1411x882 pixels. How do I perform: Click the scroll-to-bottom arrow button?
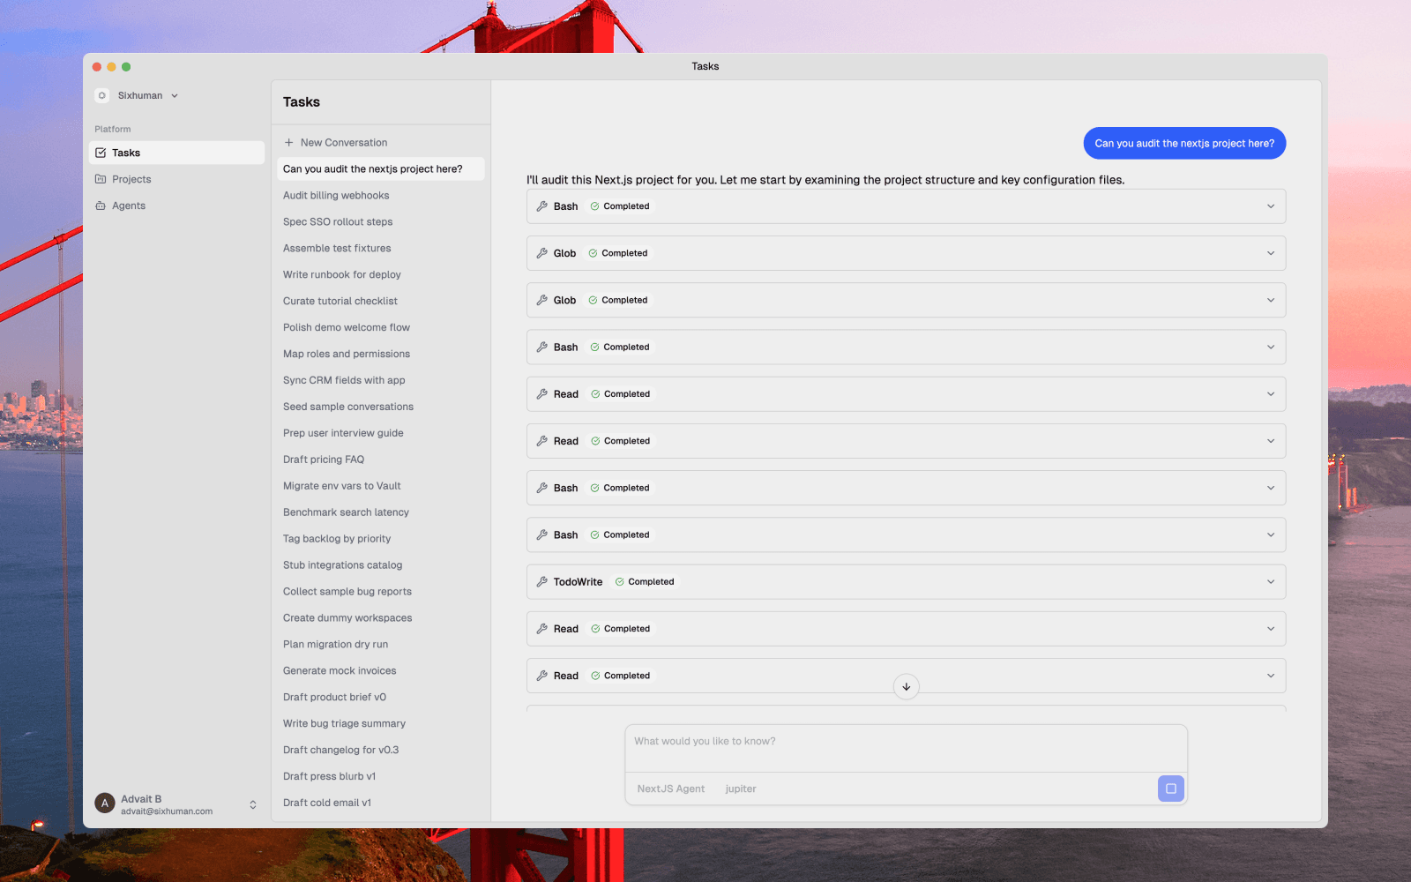click(906, 687)
